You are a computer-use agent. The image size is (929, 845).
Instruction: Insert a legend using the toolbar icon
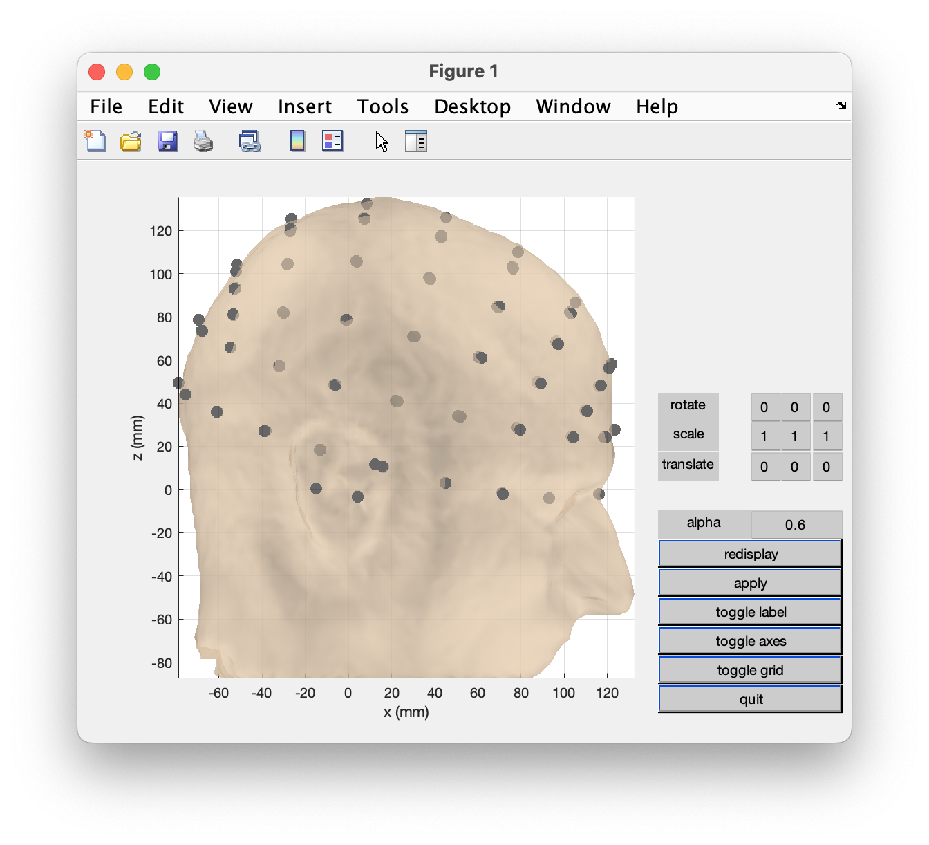(332, 141)
